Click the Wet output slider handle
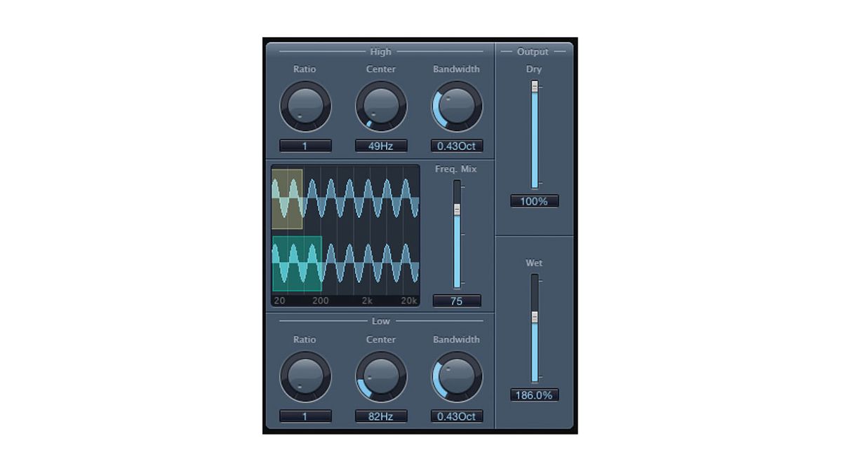Screen dimensions: 842x473 click(535, 317)
